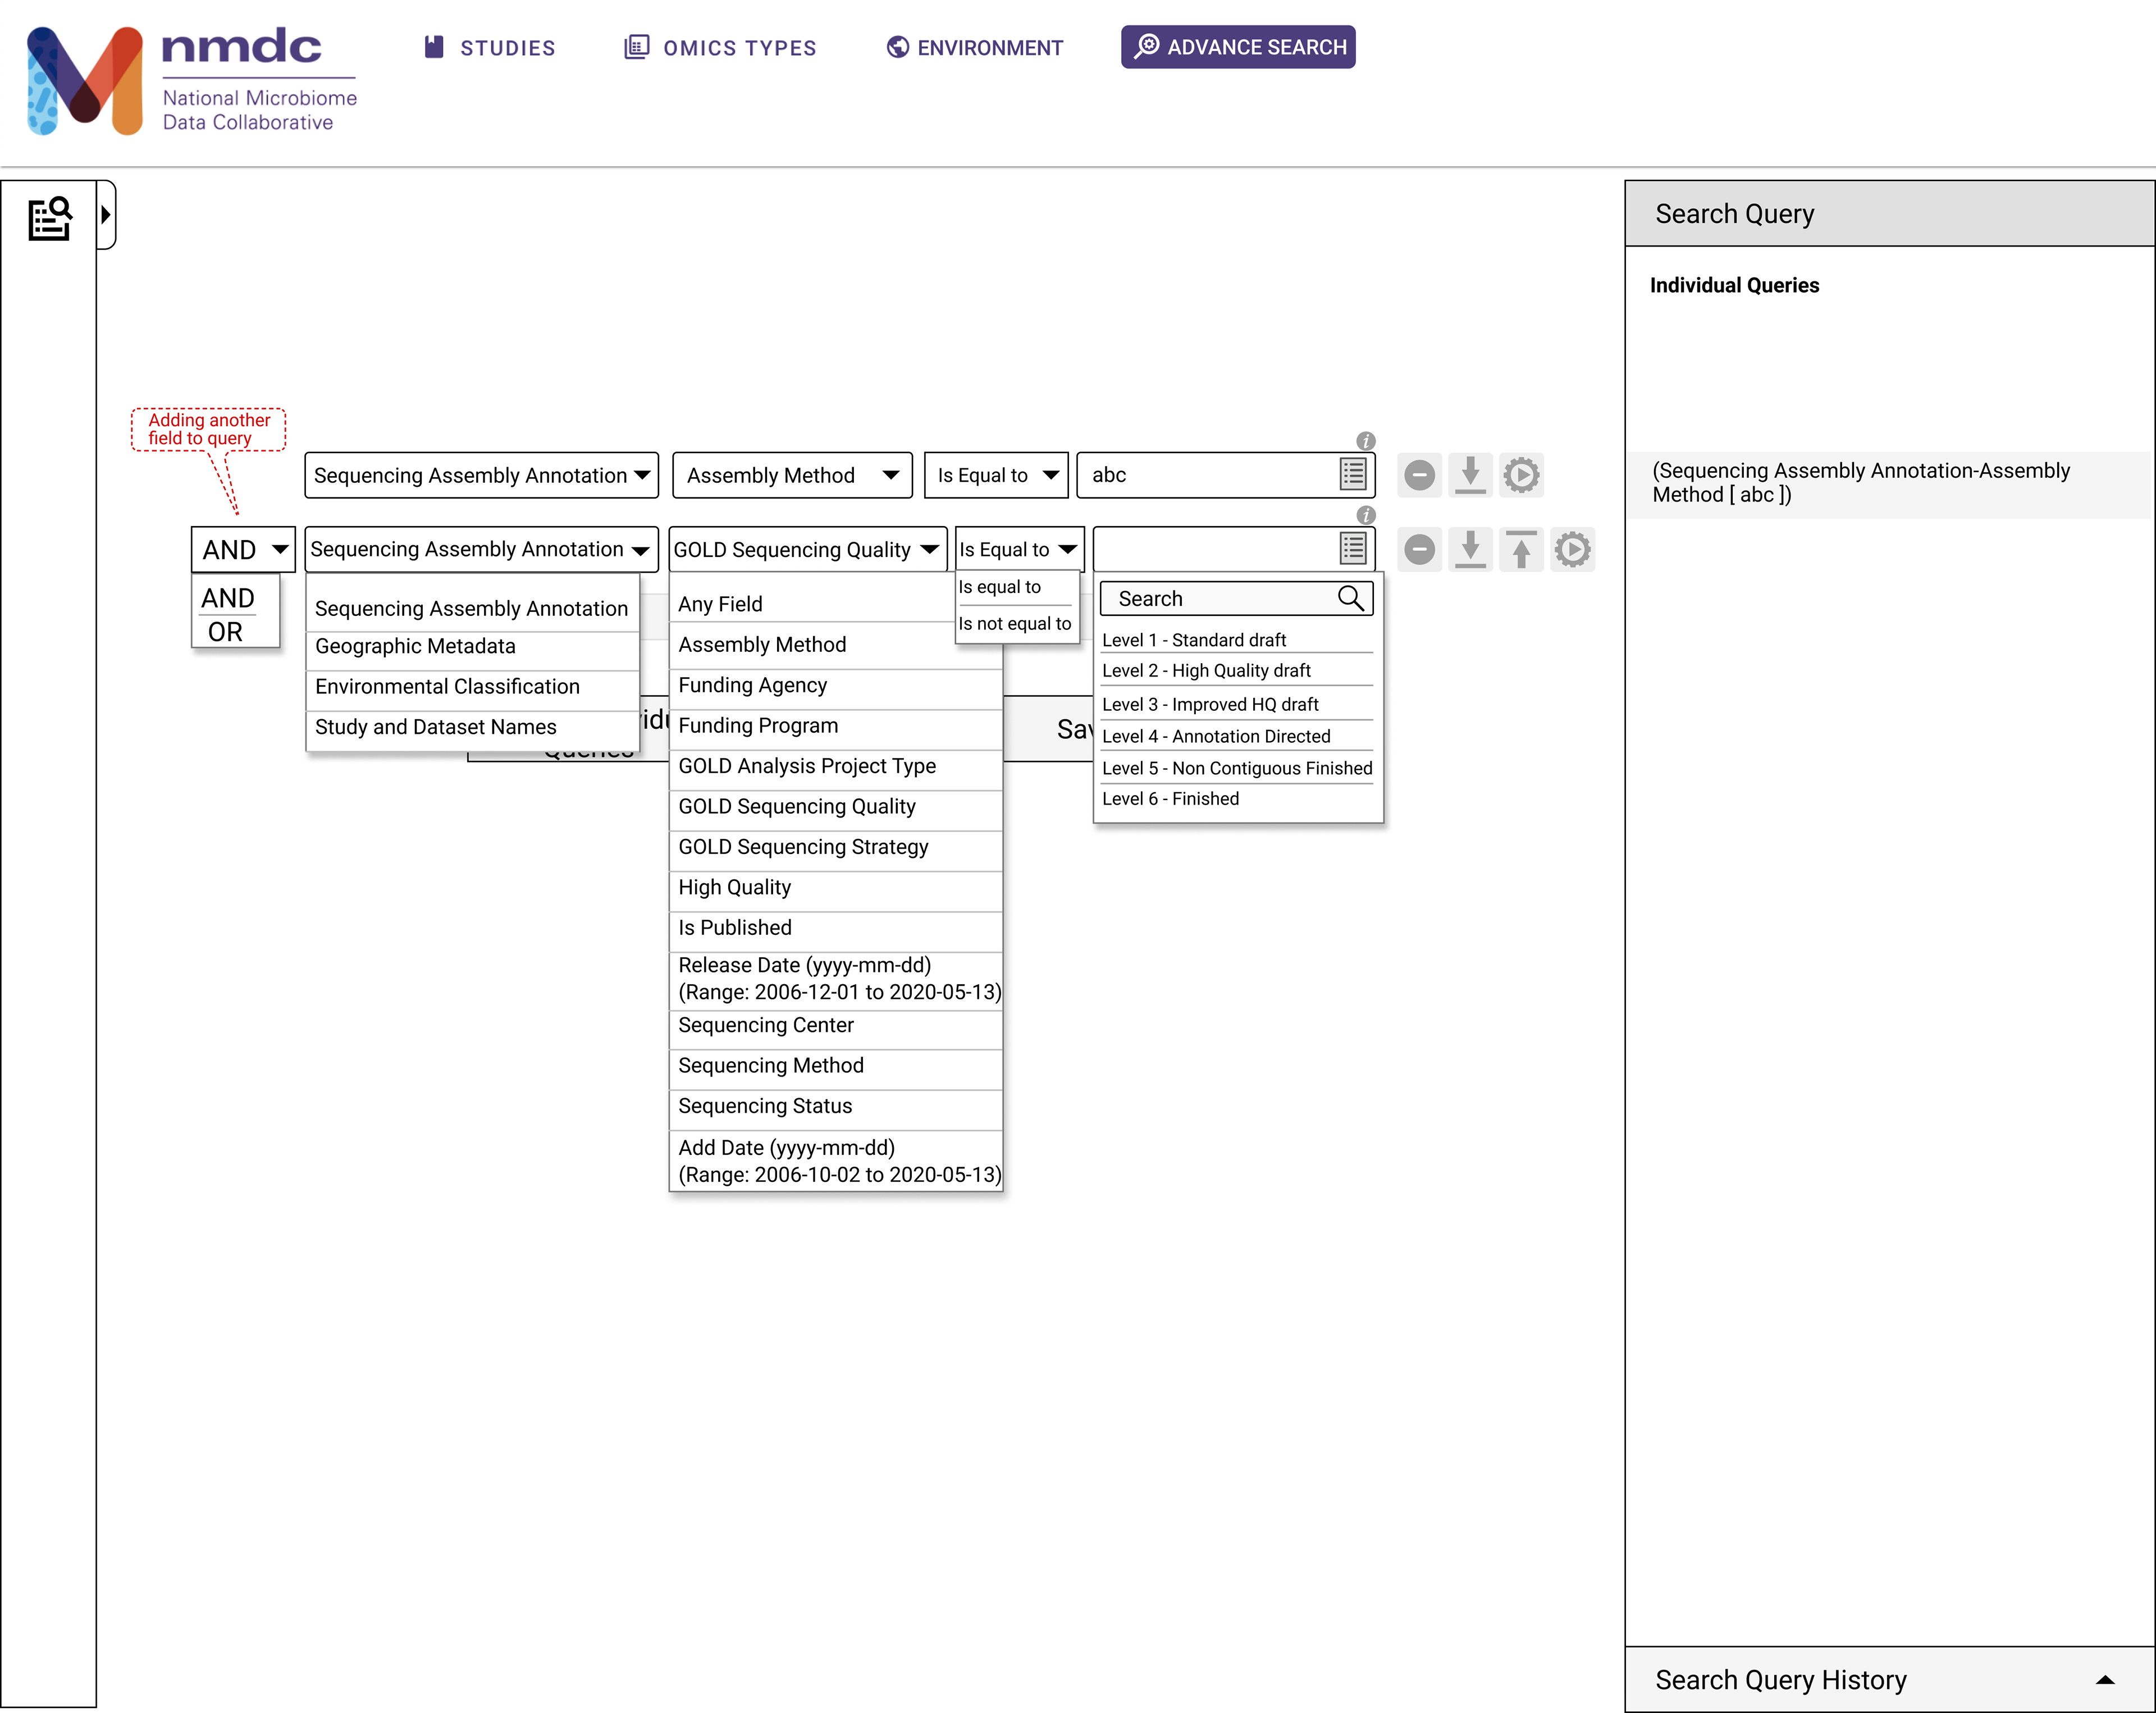This screenshot has width=2156, height=1713.
Task: Select Level 5 - Non Contiguous Finished
Action: coord(1236,768)
